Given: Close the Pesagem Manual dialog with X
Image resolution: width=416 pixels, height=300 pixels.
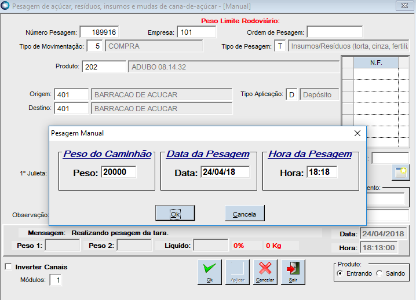Looking at the screenshot, I should point(357,133).
